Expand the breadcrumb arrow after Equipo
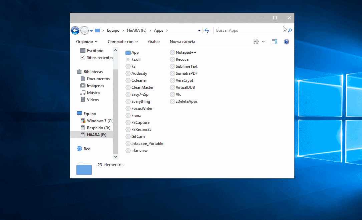362x220 pixels. 123,30
